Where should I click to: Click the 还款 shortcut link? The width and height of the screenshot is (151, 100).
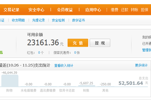(124, 10)
